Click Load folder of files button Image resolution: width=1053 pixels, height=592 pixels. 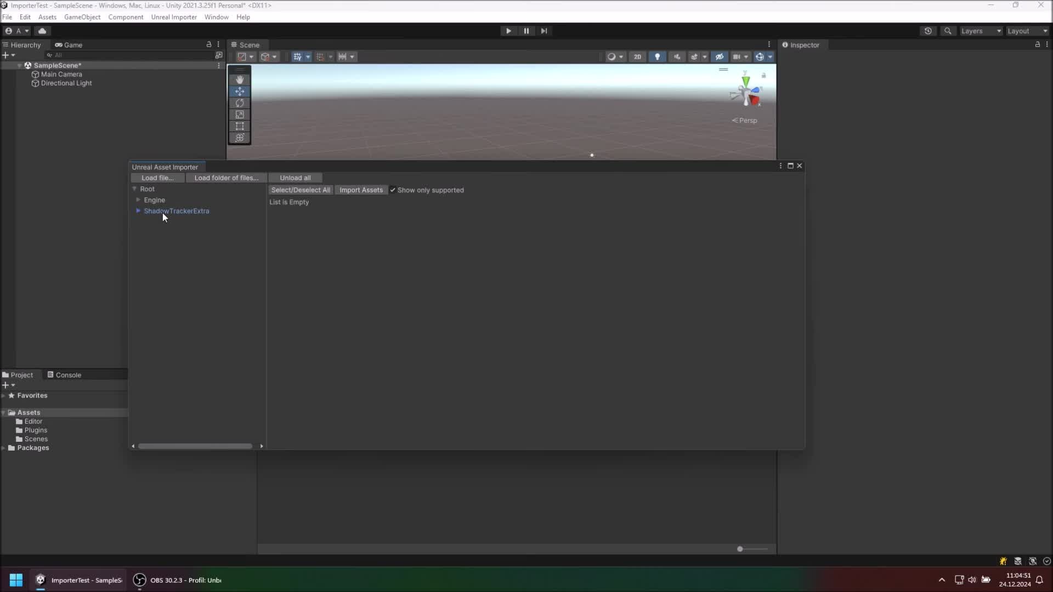point(226,178)
